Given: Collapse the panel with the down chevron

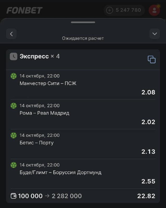Looking at the screenshot, I should [155, 34].
